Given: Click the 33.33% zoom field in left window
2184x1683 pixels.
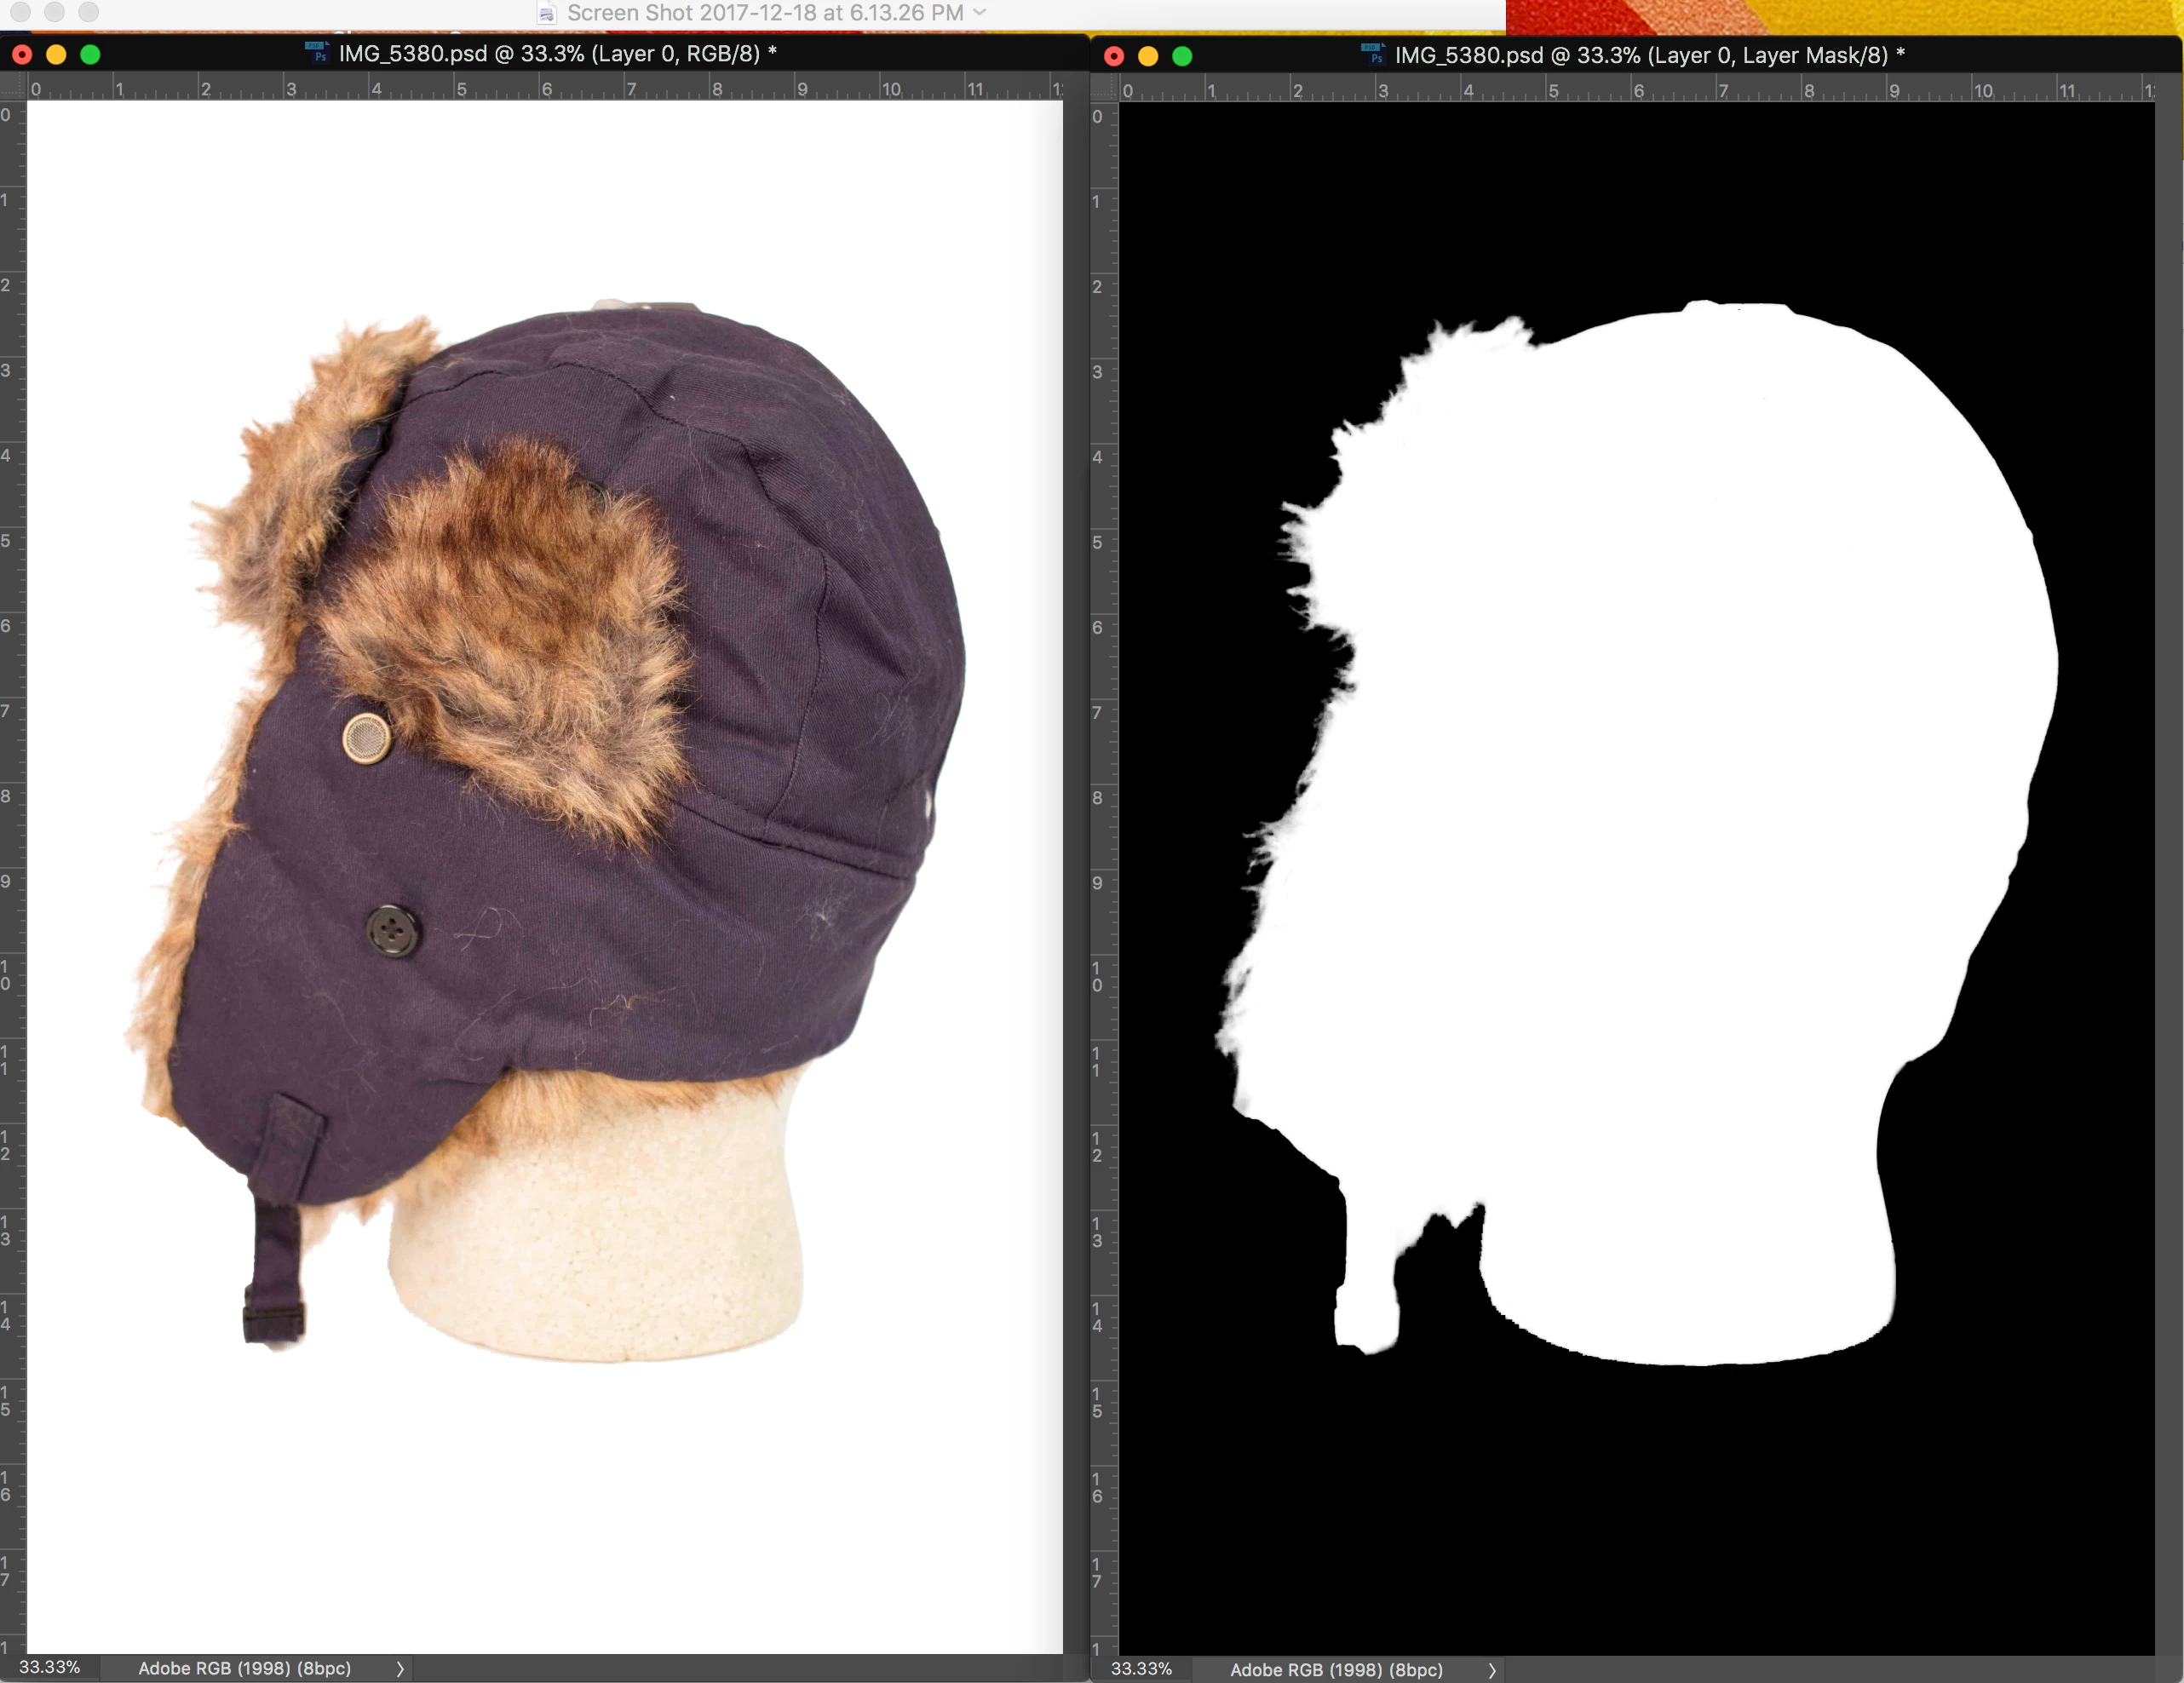Looking at the screenshot, I should pos(49,1668).
